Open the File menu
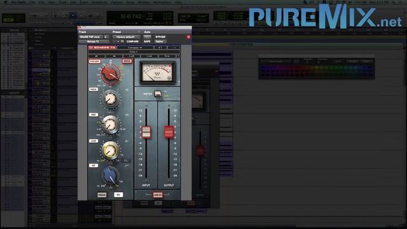Viewport: 407px width, 229px height. [x=32, y=3]
